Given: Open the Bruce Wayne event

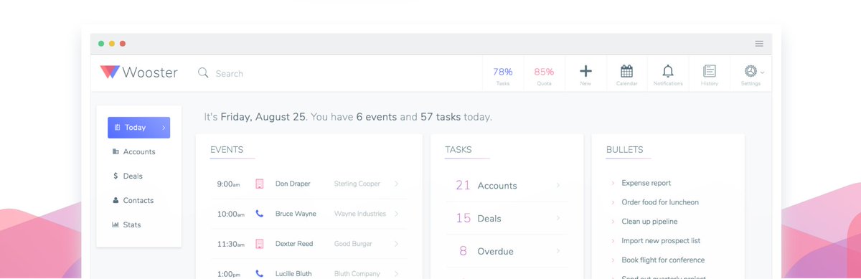Looking at the screenshot, I should tap(309, 214).
